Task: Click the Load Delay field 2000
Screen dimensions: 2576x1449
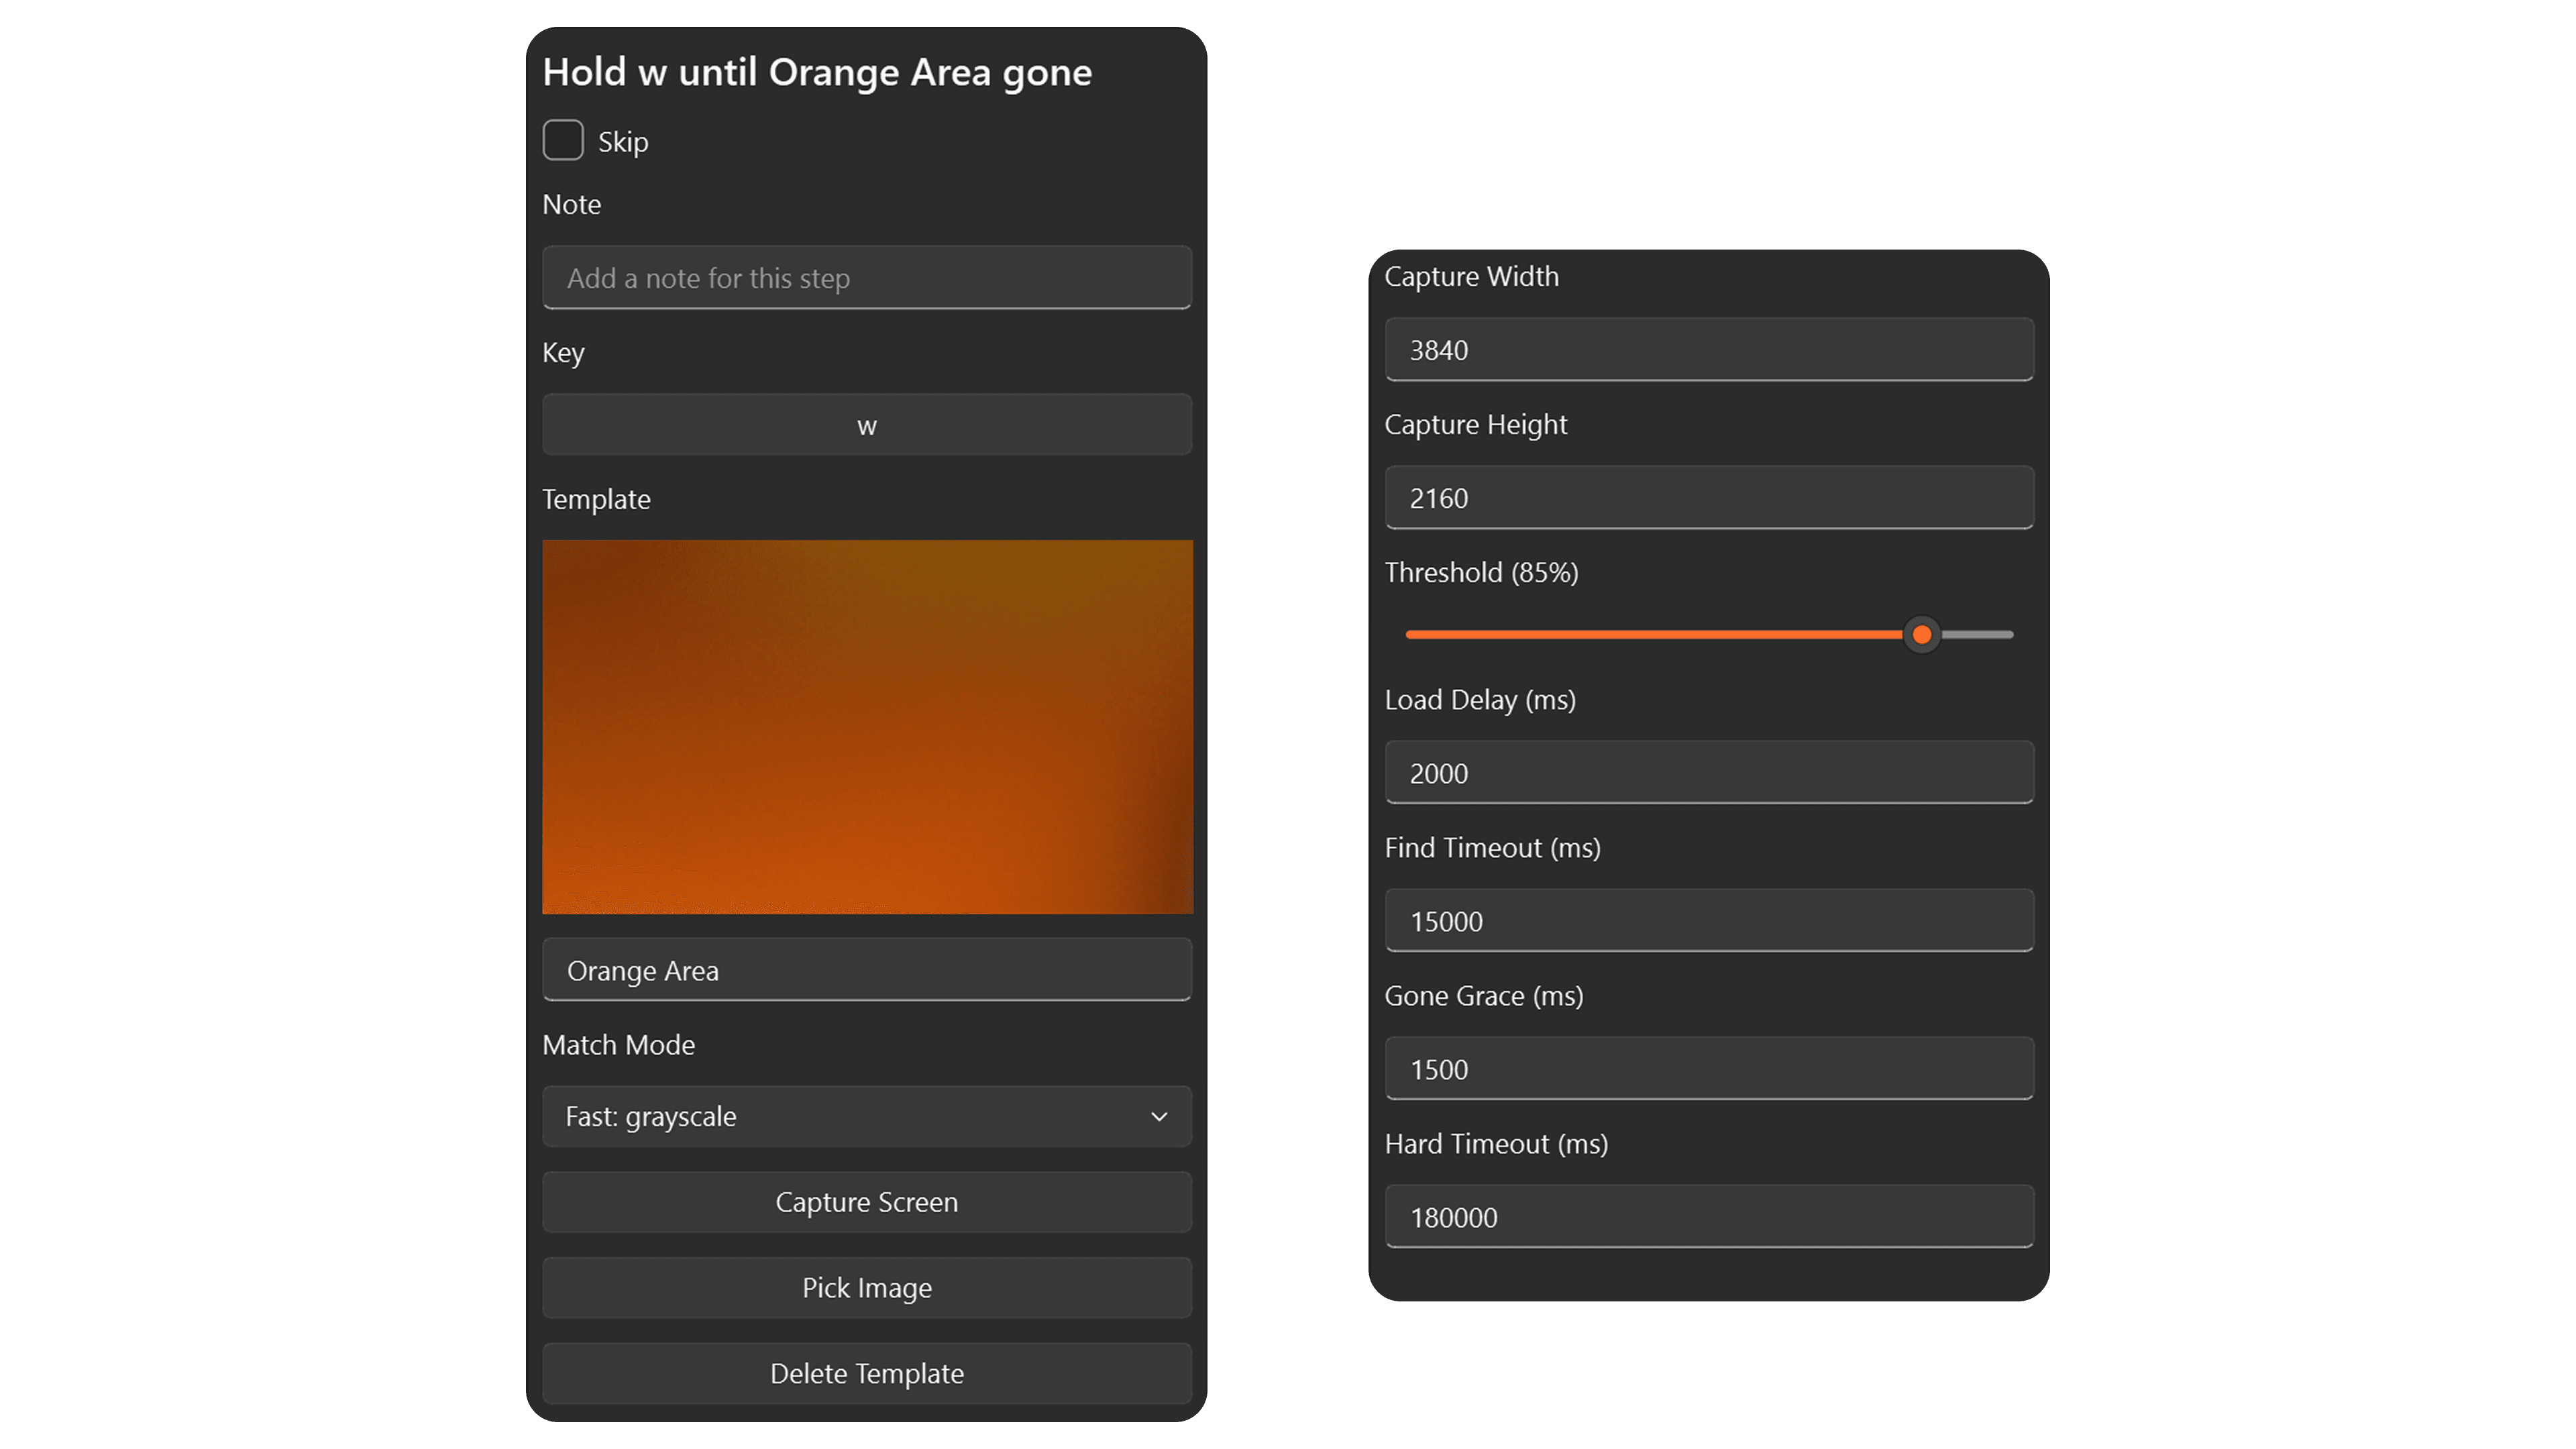Action: (1709, 772)
